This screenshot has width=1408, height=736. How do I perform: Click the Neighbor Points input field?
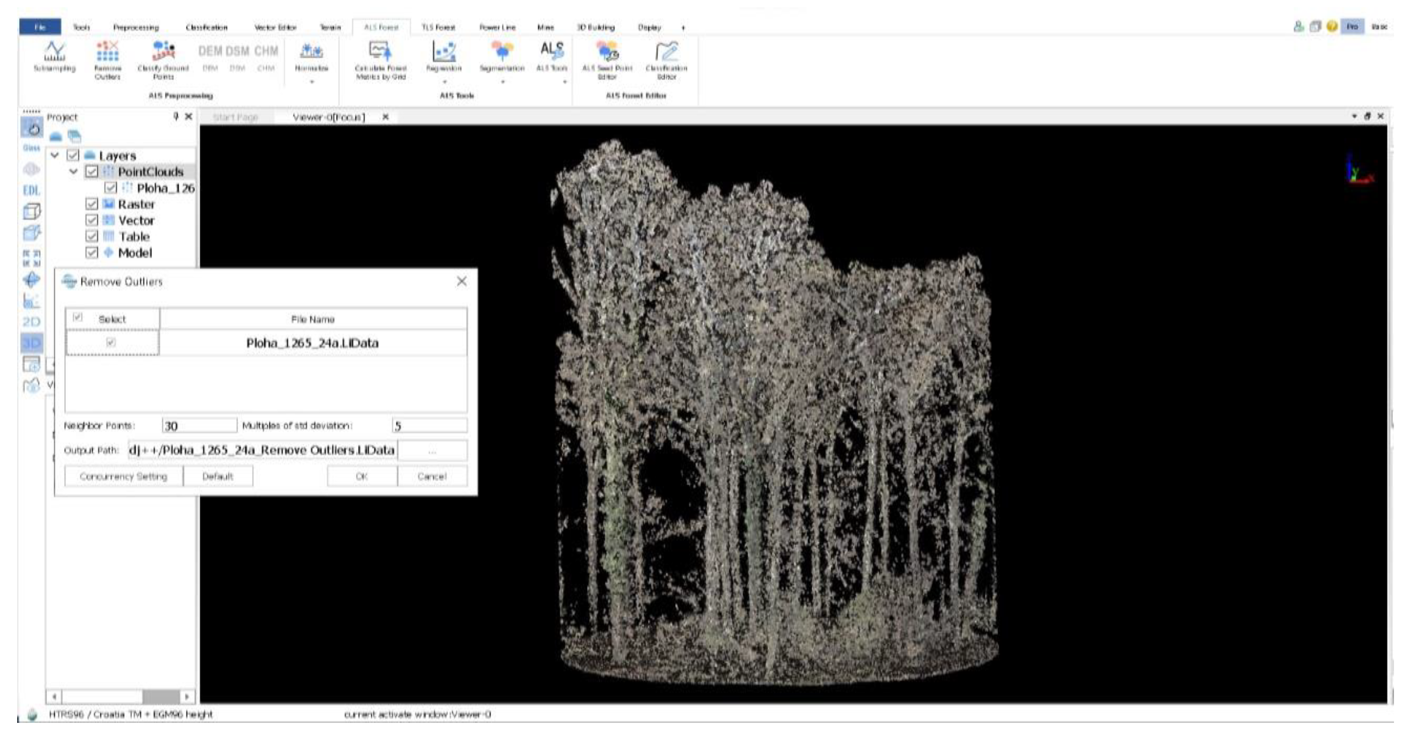(x=199, y=426)
